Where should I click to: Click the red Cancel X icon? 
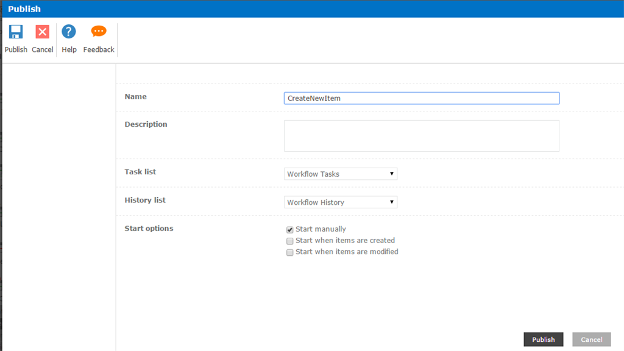42,32
